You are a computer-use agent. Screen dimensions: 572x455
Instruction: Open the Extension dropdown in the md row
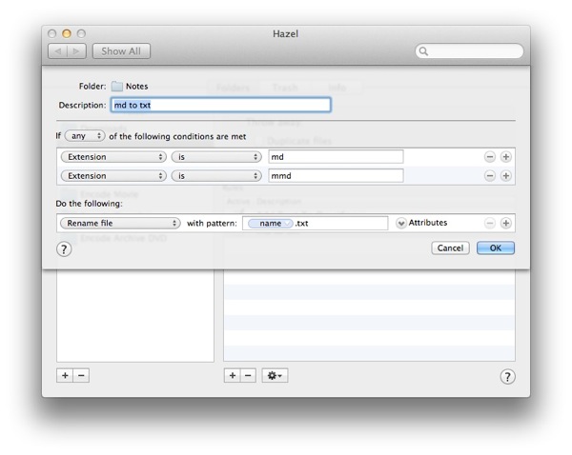click(113, 157)
